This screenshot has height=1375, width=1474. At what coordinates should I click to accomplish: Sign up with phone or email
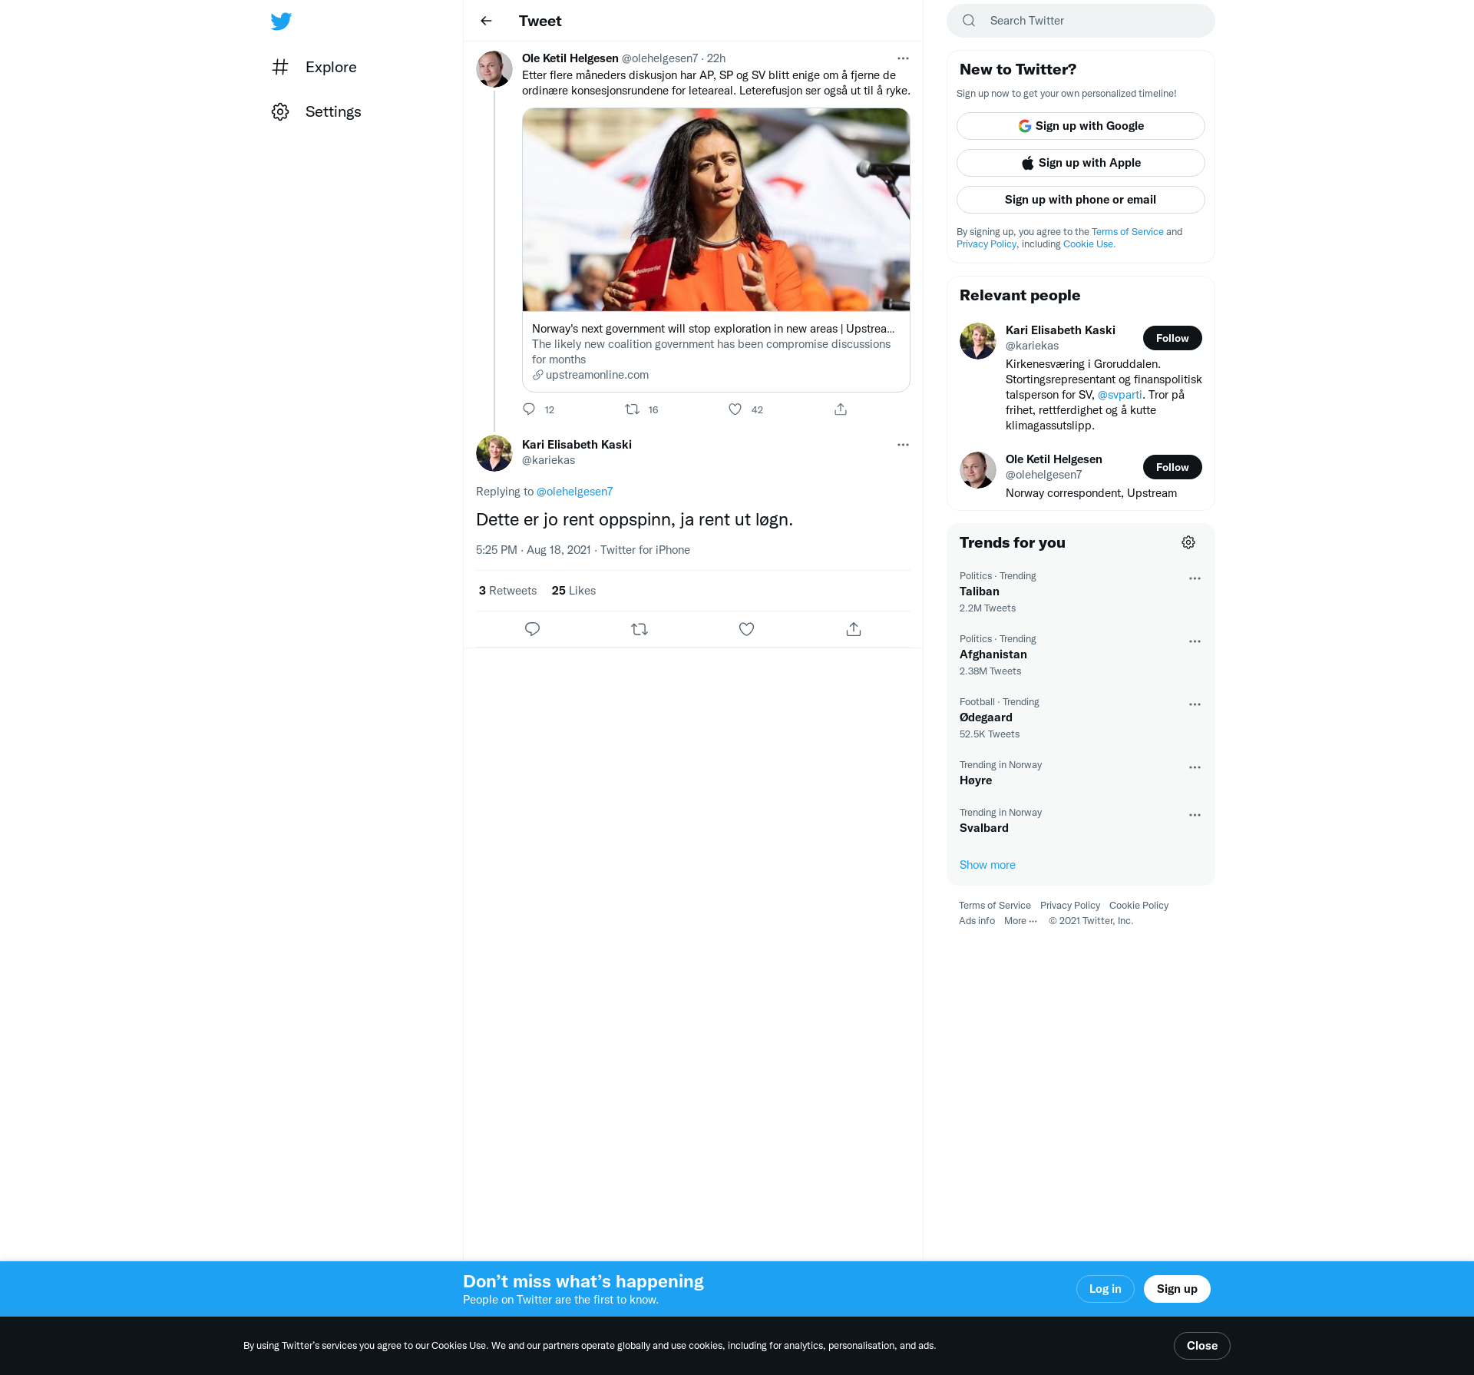pyautogui.click(x=1081, y=200)
